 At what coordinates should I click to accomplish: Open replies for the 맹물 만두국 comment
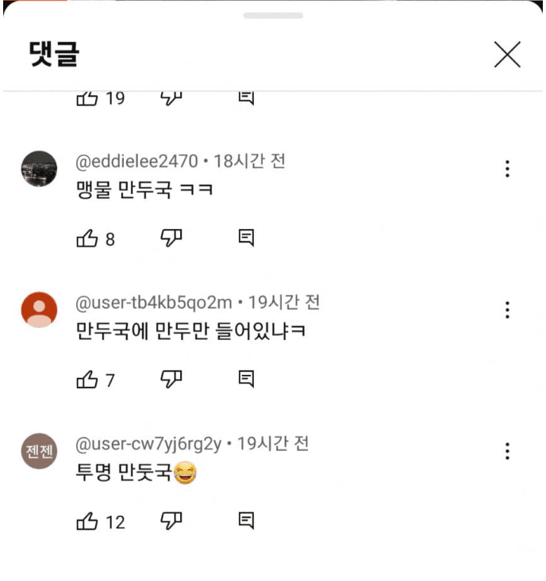(246, 238)
